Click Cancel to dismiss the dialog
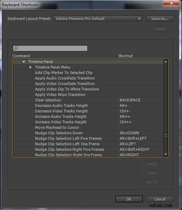This screenshot has height=210, width=182. (160, 199)
